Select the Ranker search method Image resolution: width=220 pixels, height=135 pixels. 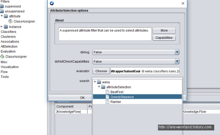coord(116,102)
